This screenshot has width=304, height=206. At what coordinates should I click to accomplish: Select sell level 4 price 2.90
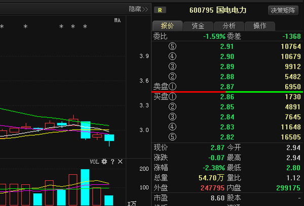pos(227,57)
